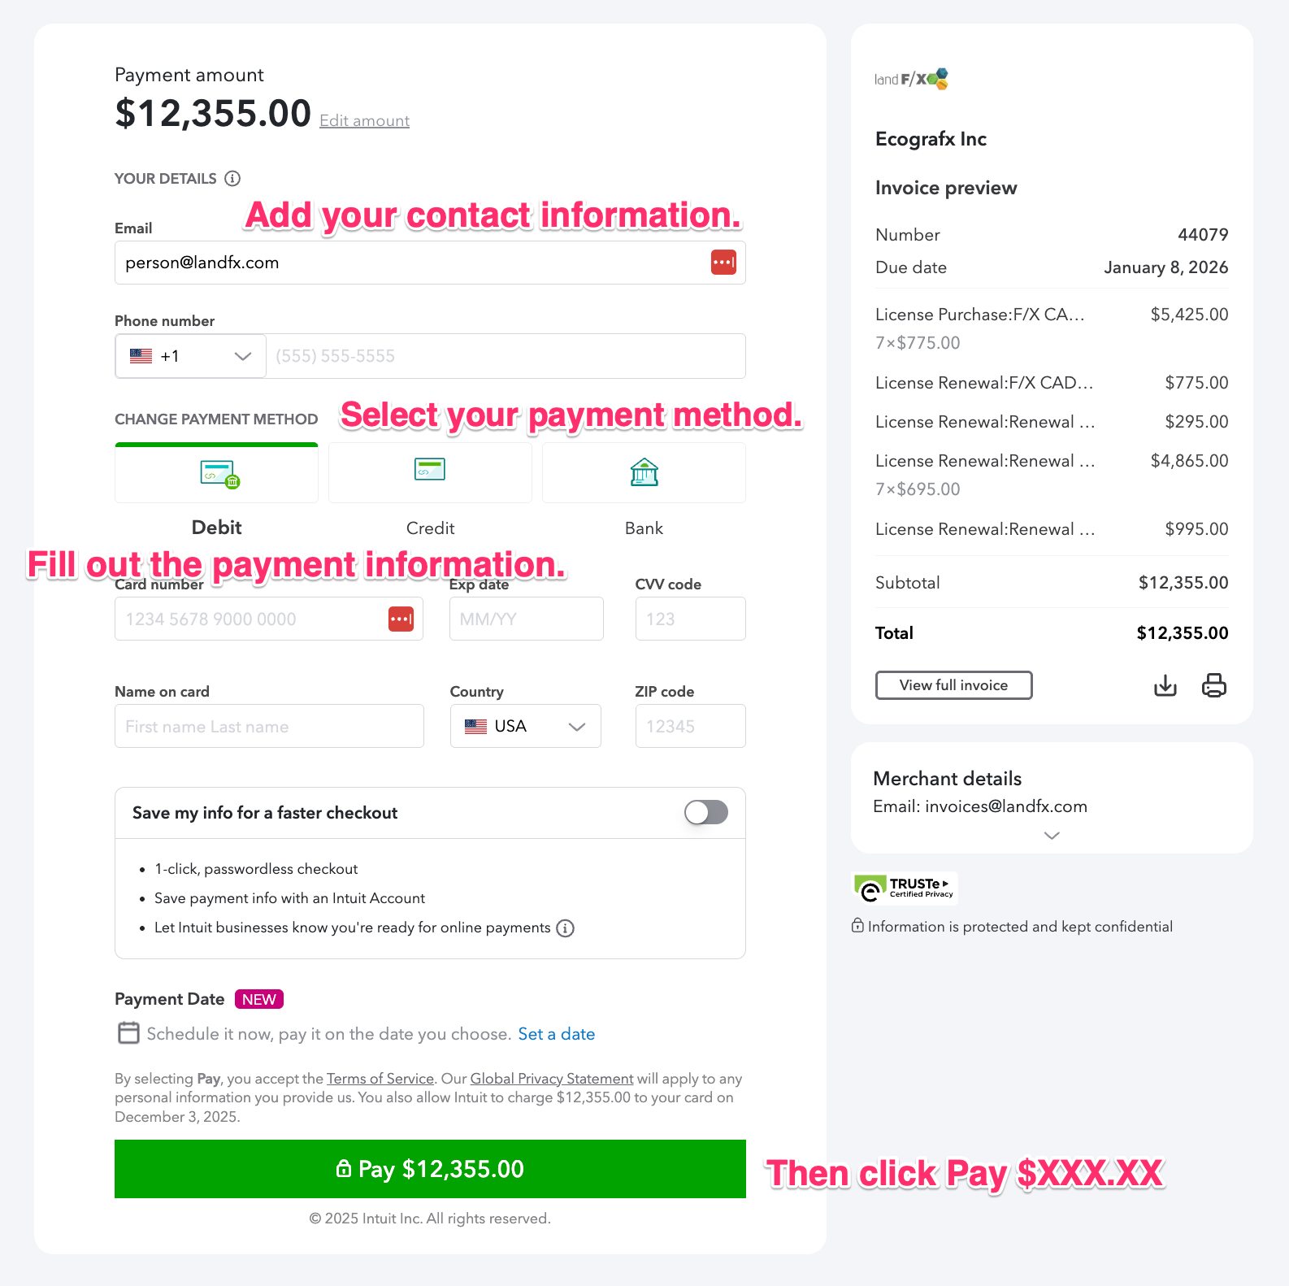Click the Pay $12,355.00 button
This screenshot has height=1286, width=1289.
click(x=430, y=1169)
